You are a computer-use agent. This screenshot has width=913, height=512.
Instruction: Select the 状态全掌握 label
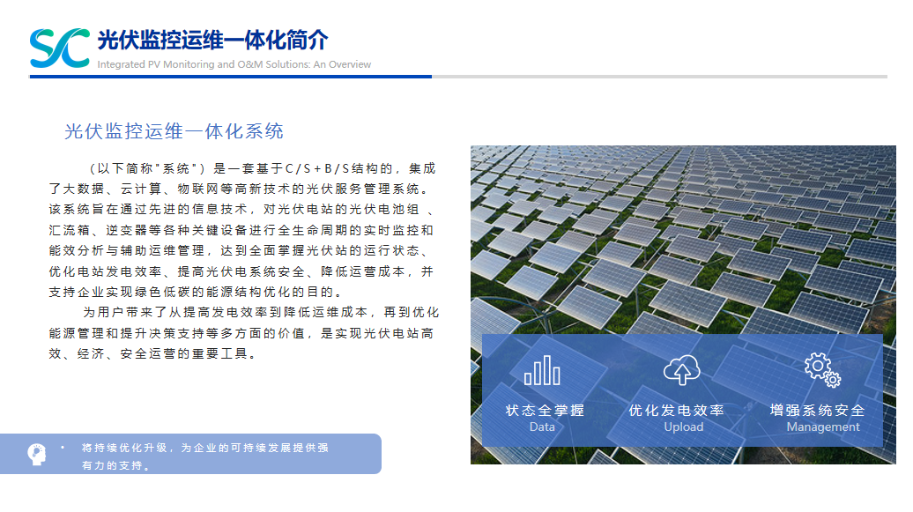(544, 411)
